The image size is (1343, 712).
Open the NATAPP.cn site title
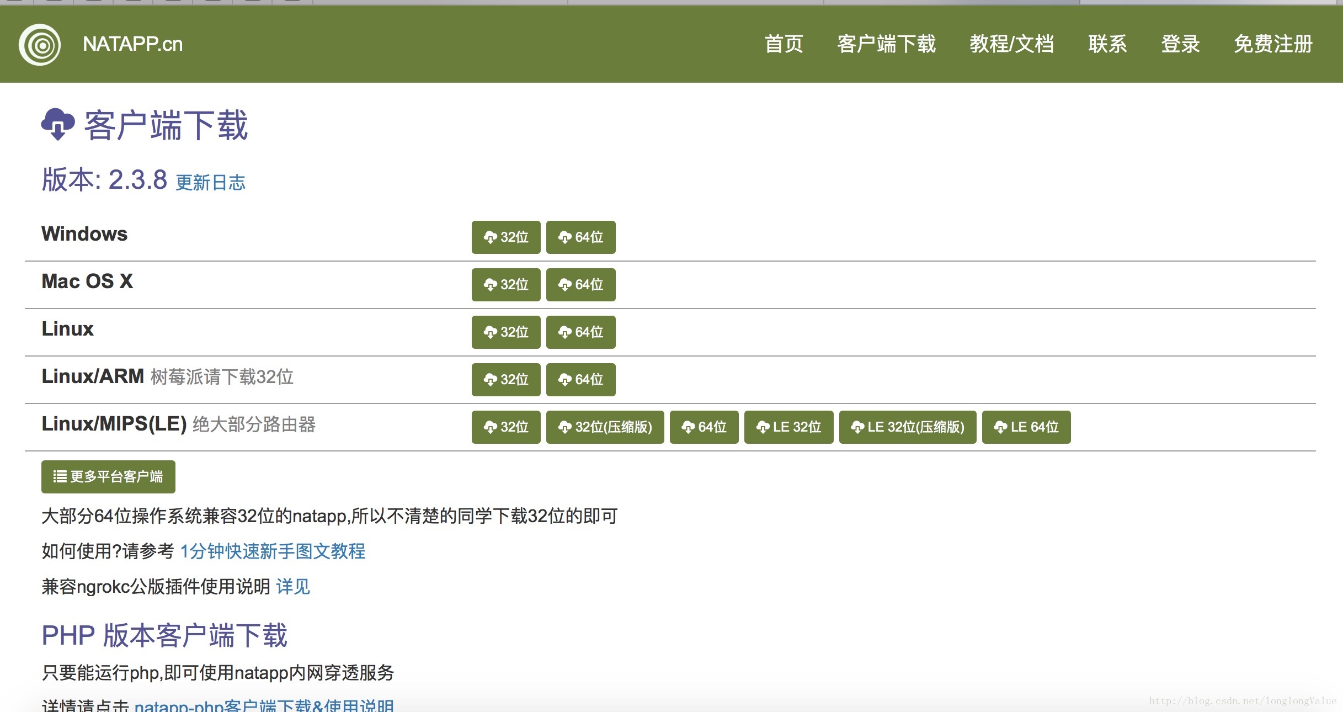[132, 44]
